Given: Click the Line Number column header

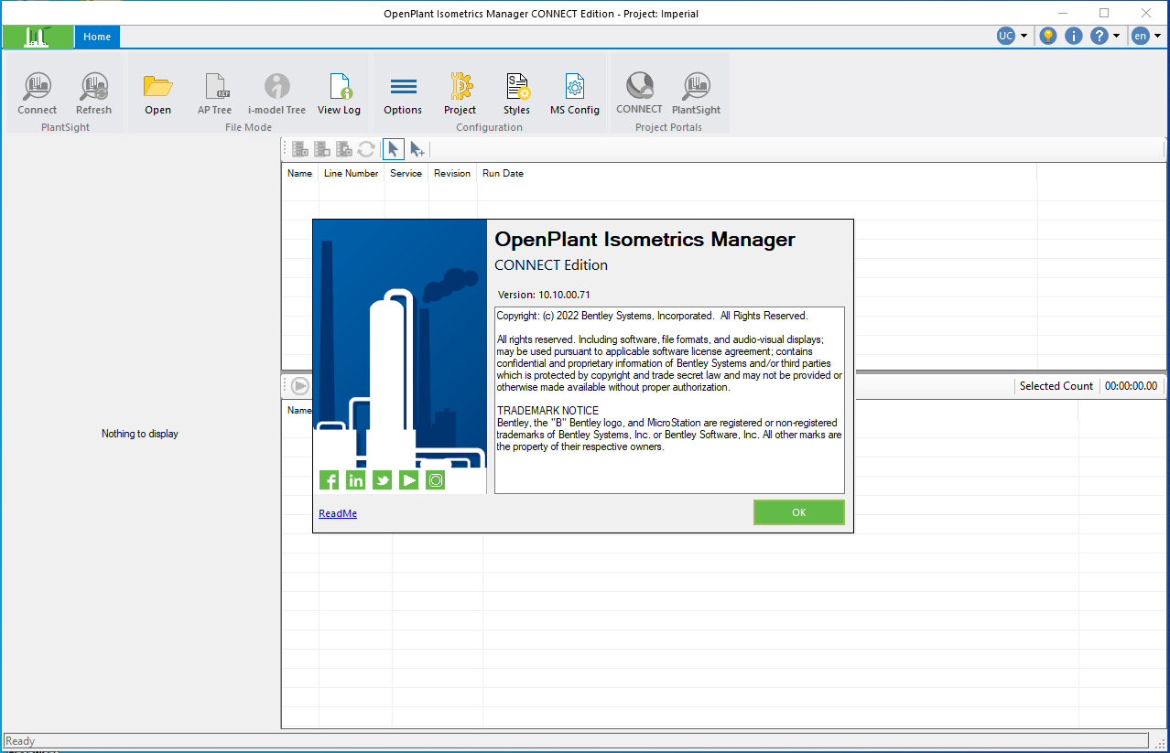Looking at the screenshot, I should click(x=352, y=173).
